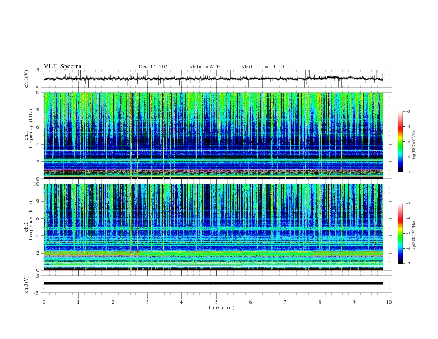The height and width of the screenshot is (339, 438).
Task: Click the ch.2 "Frequency (kHz)" axis label
Action: pos(31,220)
